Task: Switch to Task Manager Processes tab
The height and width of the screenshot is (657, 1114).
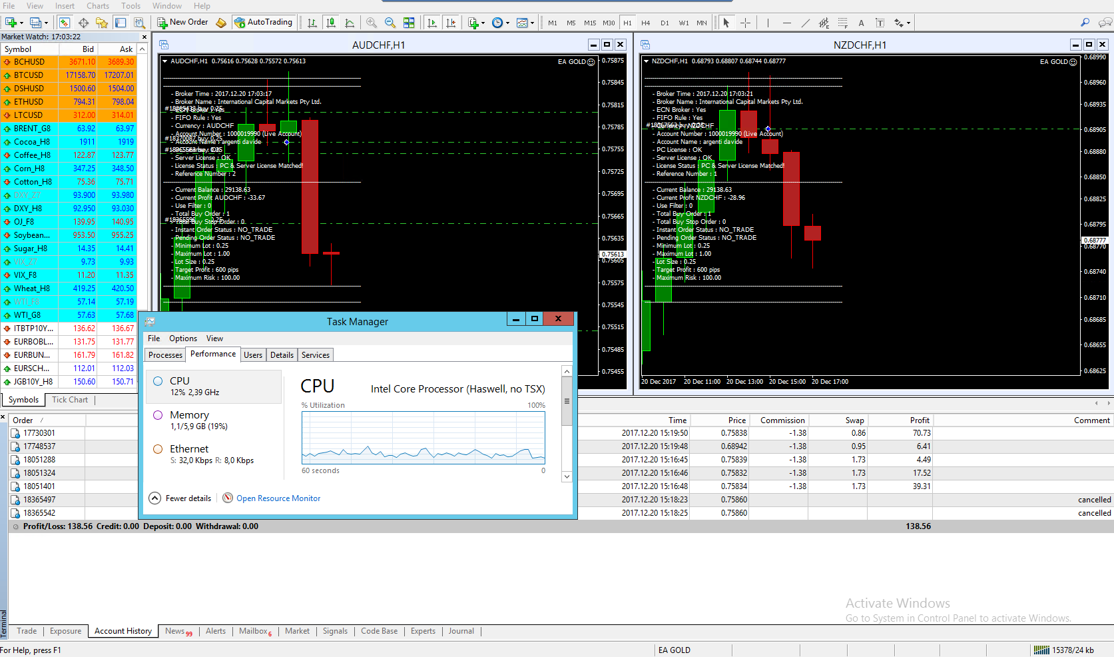Action: click(x=165, y=355)
